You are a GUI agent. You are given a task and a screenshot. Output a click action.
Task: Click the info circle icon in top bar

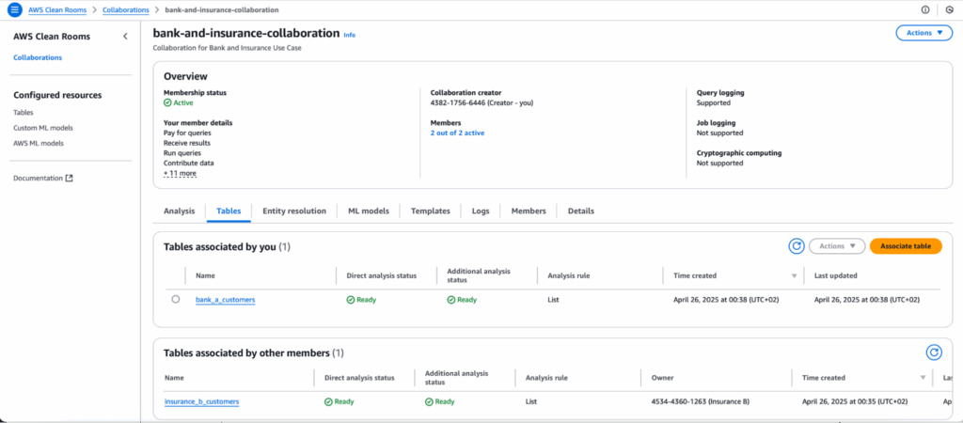point(925,9)
